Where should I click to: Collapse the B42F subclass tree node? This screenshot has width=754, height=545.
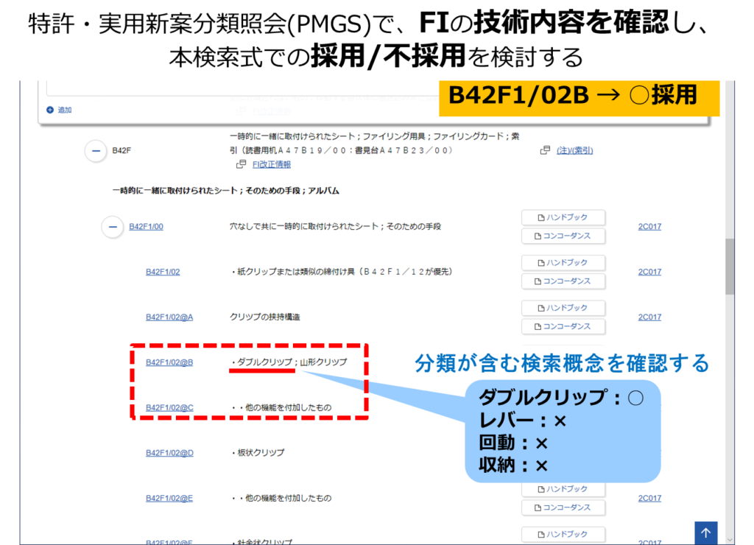point(96,151)
